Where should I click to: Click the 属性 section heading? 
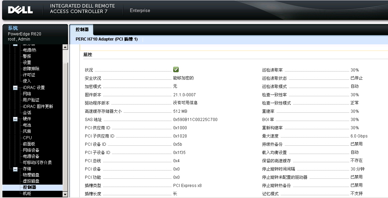[88, 54]
